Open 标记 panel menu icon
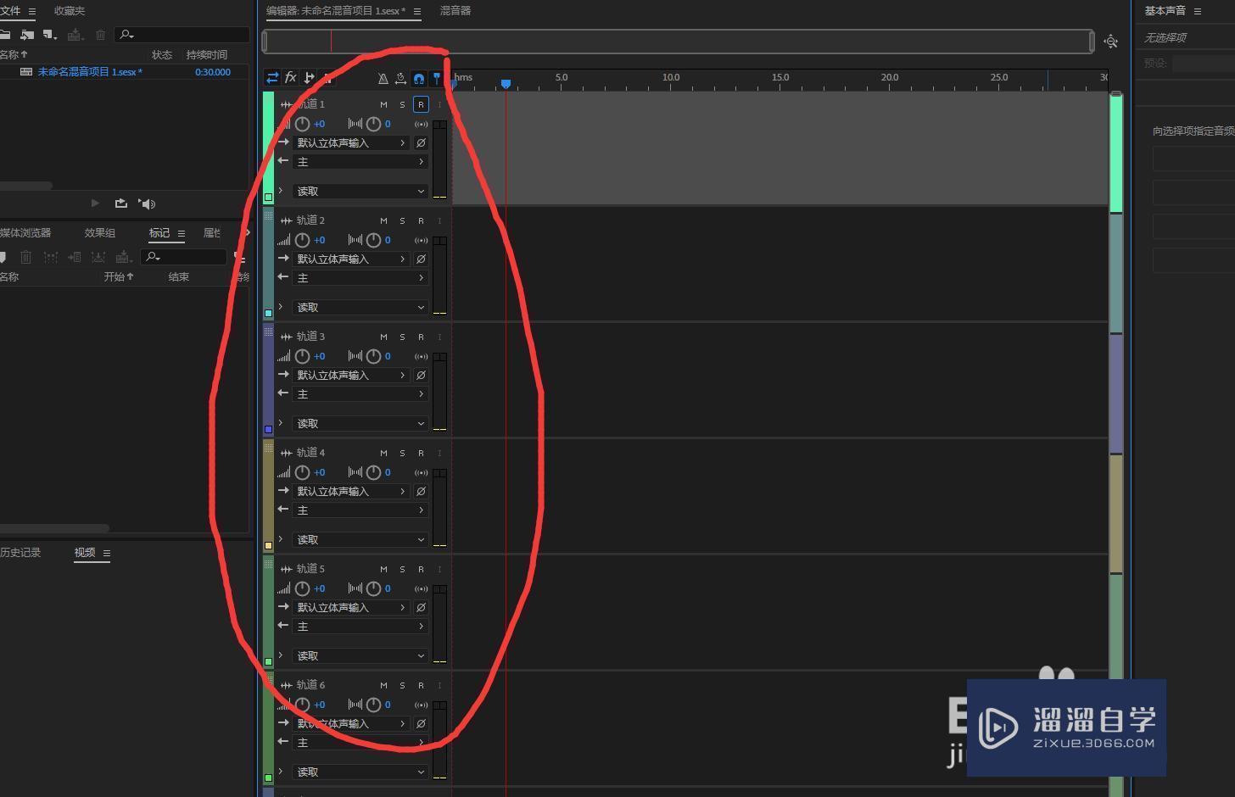1235x797 pixels. click(x=181, y=233)
